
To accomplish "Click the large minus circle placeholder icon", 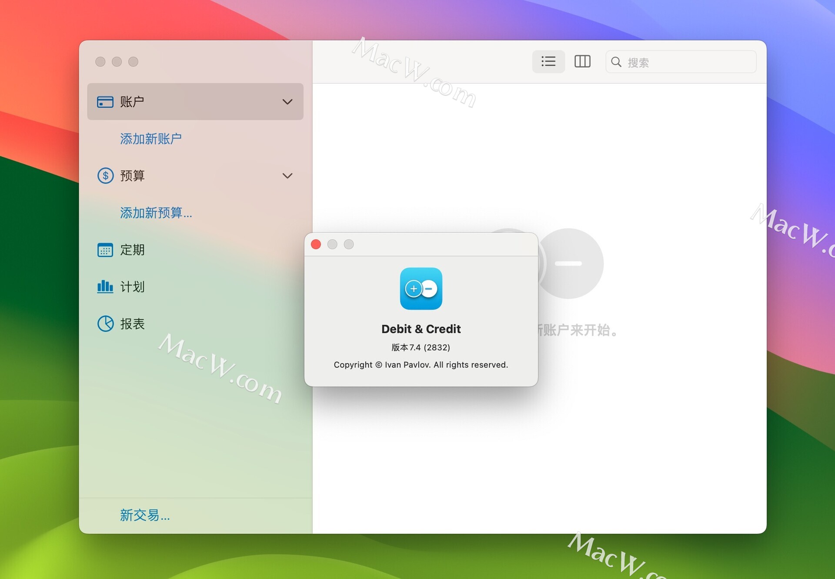I will click(x=568, y=263).
